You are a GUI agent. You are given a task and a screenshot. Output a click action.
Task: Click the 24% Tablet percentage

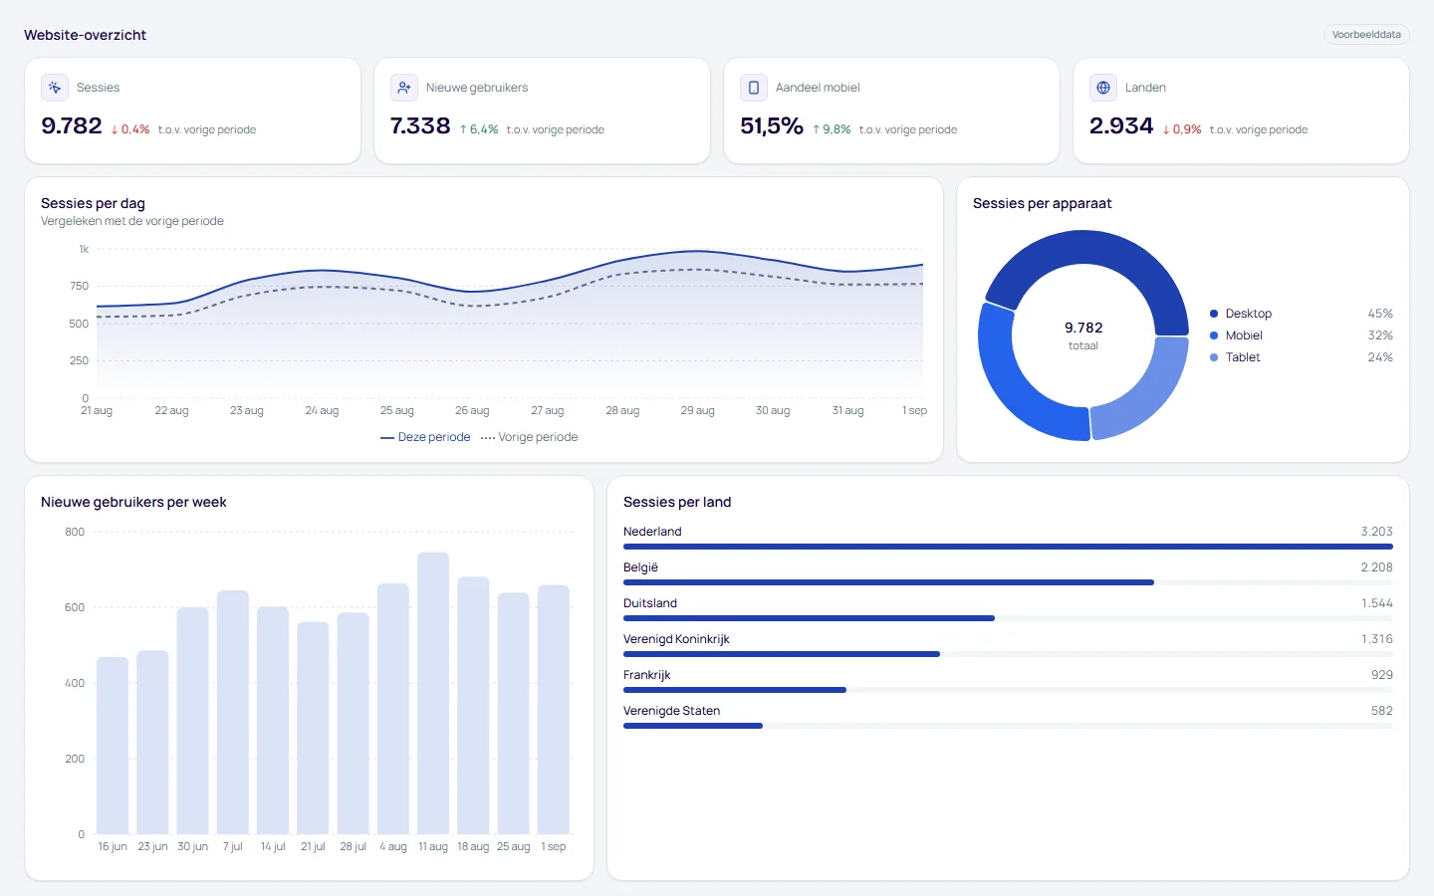[1380, 357]
